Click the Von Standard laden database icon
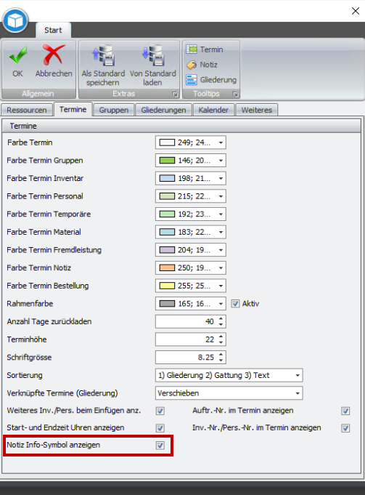Viewport: 365px width, 495px height. click(x=153, y=55)
